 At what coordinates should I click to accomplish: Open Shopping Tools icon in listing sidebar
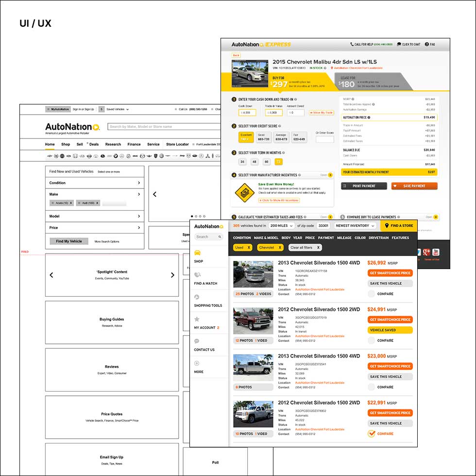pyautogui.click(x=197, y=297)
